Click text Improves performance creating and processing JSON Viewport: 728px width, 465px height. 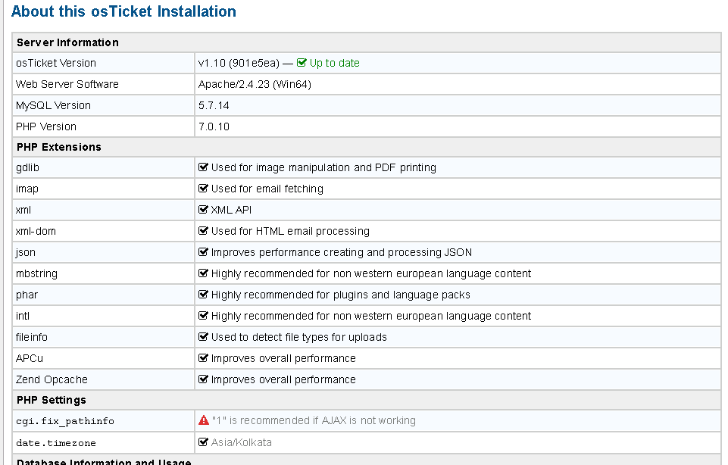click(x=341, y=252)
